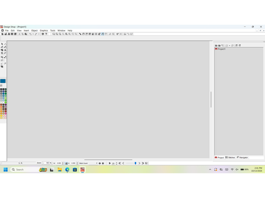Click the width field stepper arrows
The width and height of the screenshot is (265, 198).
tap(63, 163)
